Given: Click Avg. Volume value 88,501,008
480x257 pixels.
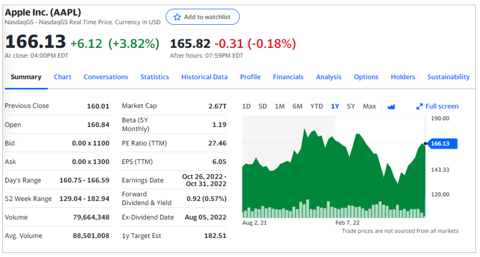Looking at the screenshot, I should coord(91,236).
